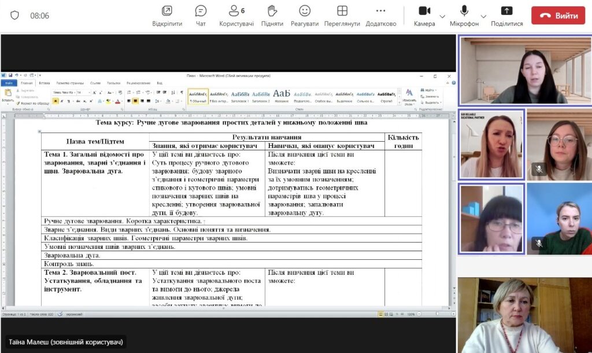Select the bottom participant's video tile
The image size is (592, 353).
pos(525,315)
